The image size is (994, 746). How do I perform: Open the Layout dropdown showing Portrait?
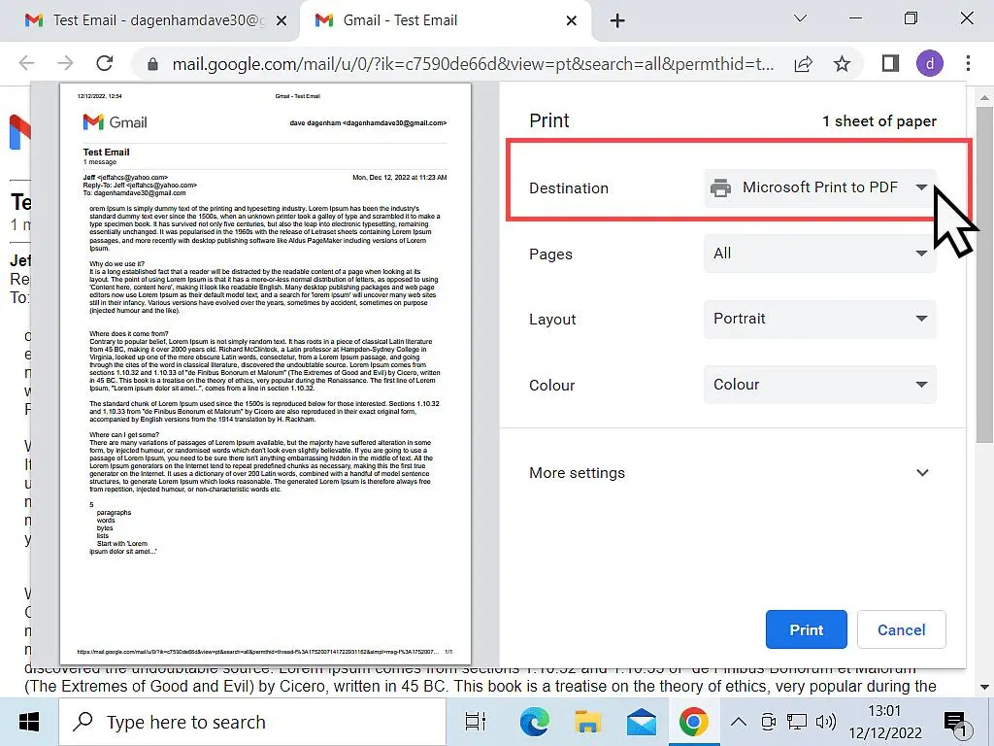(x=819, y=319)
